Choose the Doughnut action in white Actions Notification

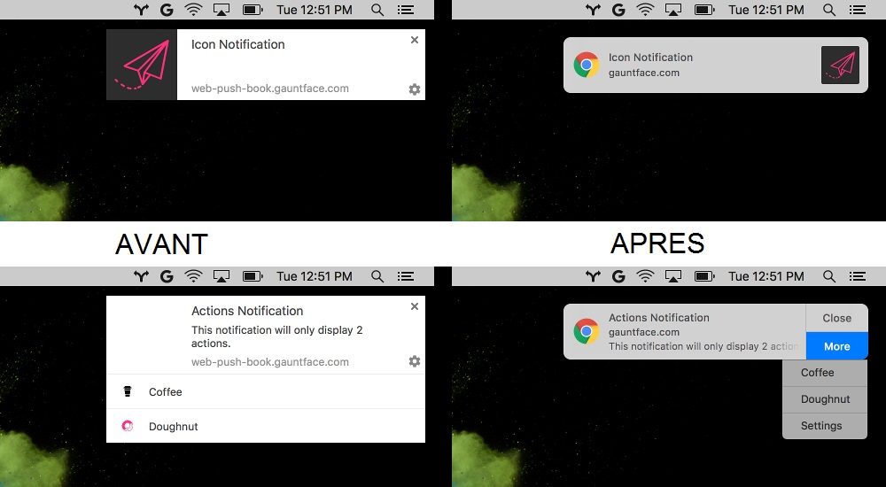[266, 426]
